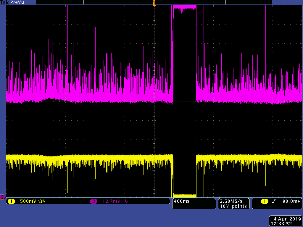Click the rising edge trigger slope icon
The image size is (303, 227).
[x=274, y=201]
